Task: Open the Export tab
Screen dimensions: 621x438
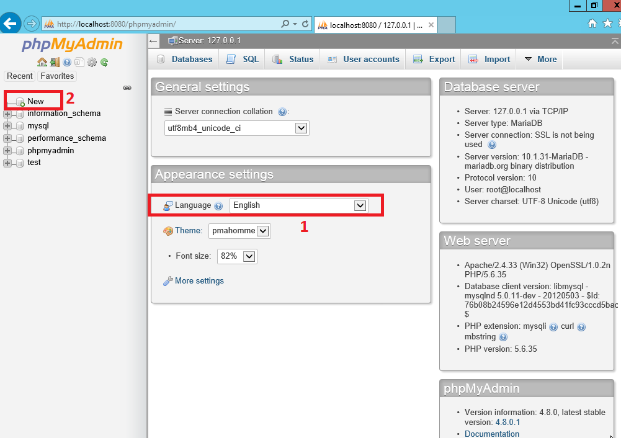Action: (433, 59)
